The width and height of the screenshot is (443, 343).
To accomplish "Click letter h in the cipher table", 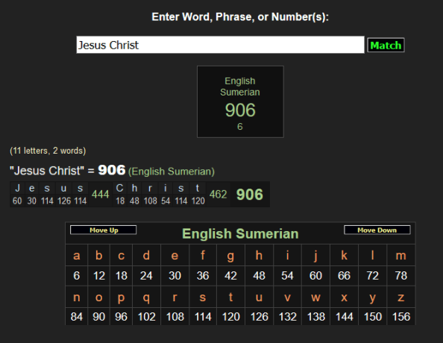I will click(x=259, y=256).
